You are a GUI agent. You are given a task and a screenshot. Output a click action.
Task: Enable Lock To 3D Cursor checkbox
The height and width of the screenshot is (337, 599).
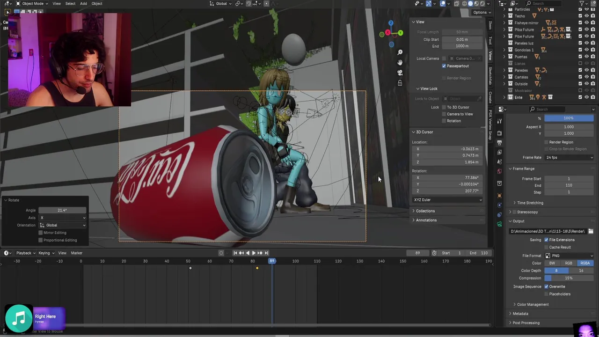pos(444,107)
